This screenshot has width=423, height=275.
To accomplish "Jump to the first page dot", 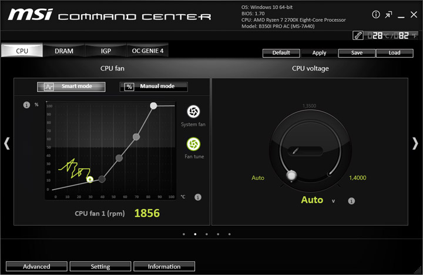I will pos(184,234).
